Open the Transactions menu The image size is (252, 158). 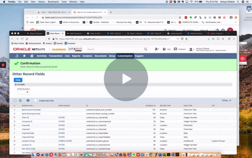coord(56,56)
